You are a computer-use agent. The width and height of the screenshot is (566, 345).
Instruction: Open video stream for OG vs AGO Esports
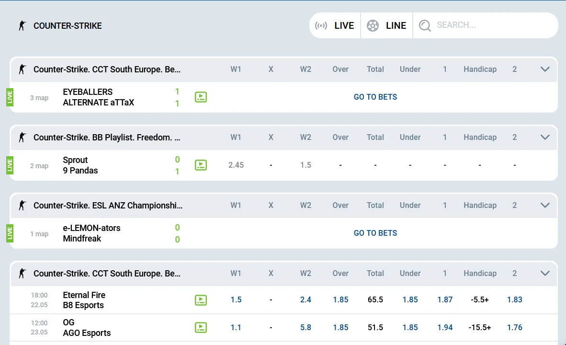(x=201, y=328)
